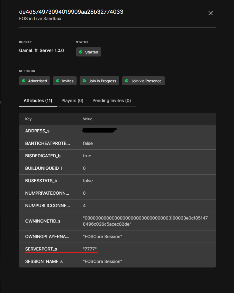This screenshot has width=234, height=293.
Task: Click the Advertised green check icon
Action: click(24, 81)
